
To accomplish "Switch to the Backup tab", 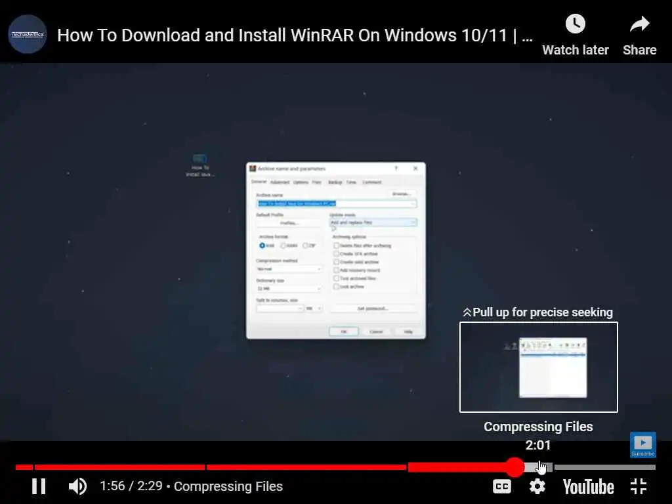I will 335,182.
